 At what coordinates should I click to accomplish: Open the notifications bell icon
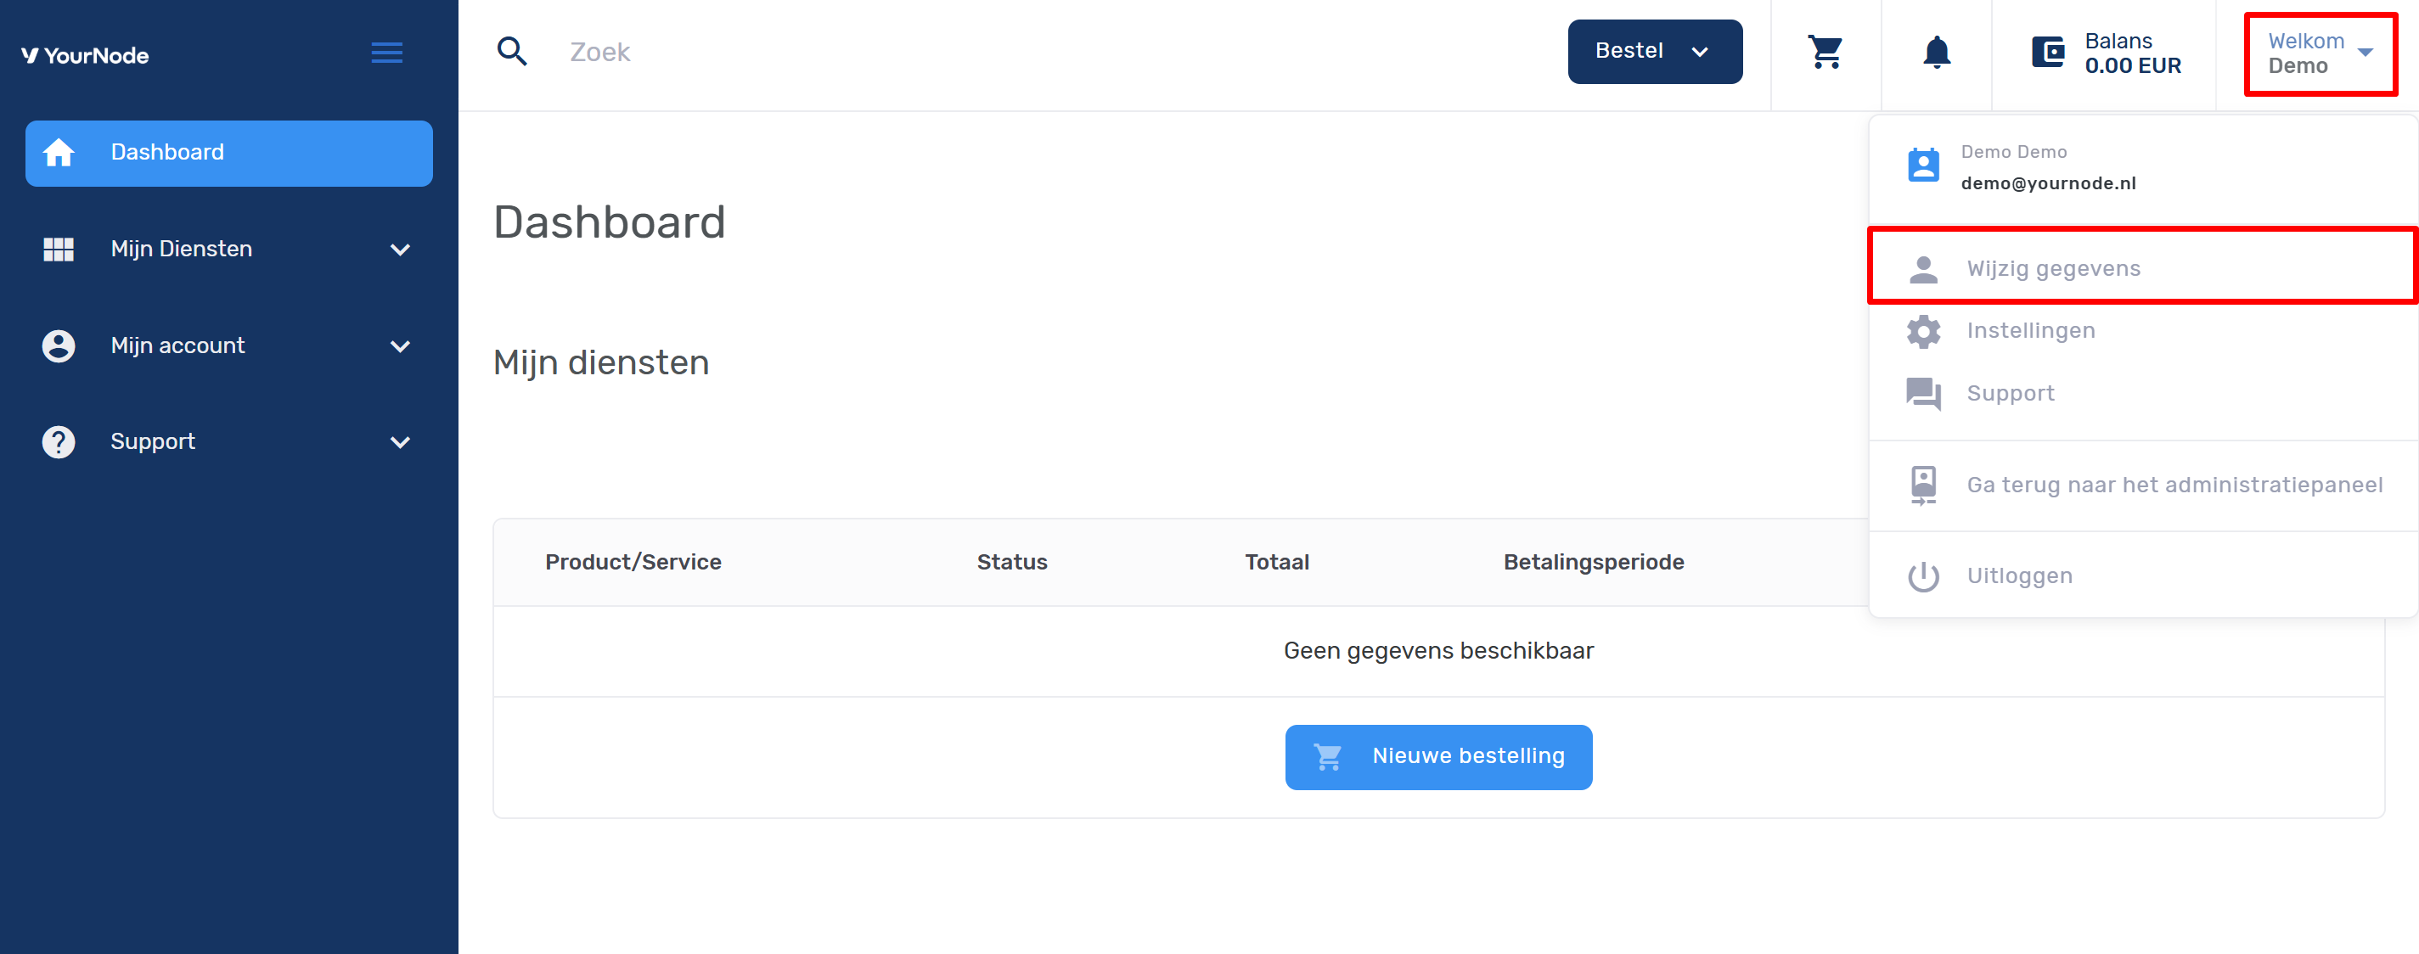1937,52
